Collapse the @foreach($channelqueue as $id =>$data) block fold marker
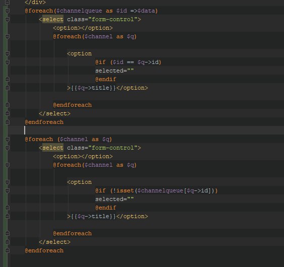This screenshot has width=284, height=267. click(x=7, y=11)
